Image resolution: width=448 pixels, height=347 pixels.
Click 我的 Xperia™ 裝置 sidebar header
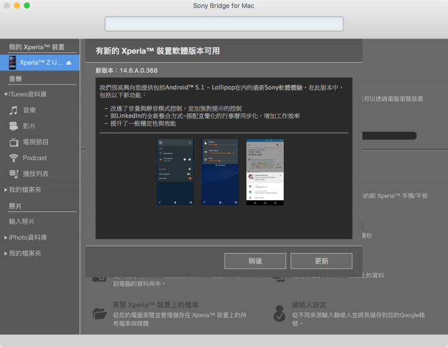coord(37,47)
